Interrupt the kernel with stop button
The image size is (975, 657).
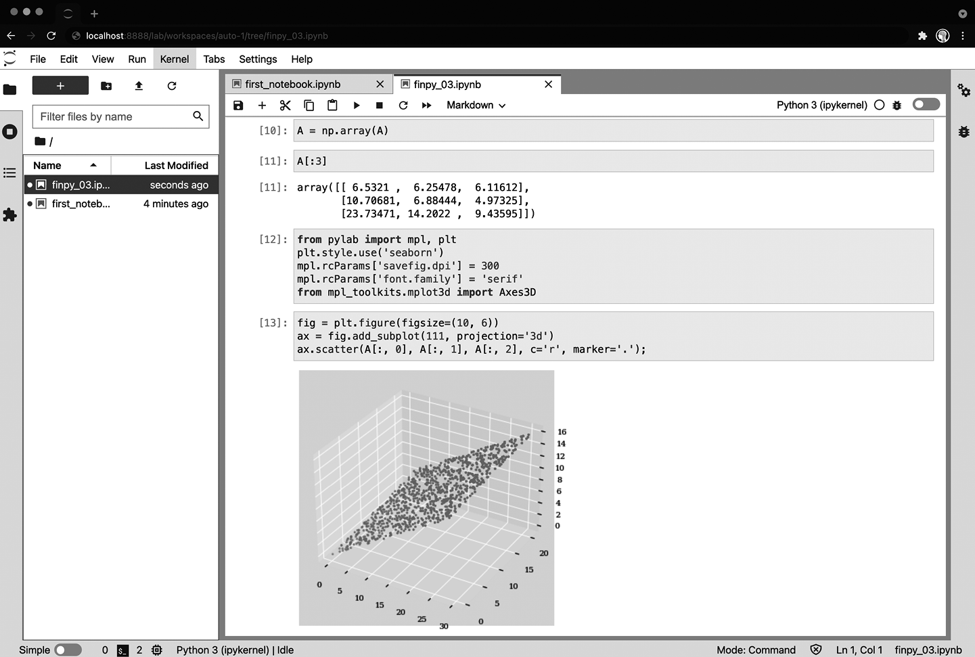coord(380,106)
